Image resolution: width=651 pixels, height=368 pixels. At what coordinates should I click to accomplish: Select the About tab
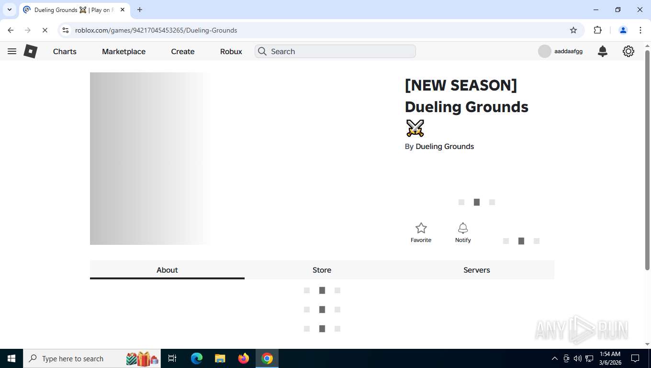(x=167, y=270)
